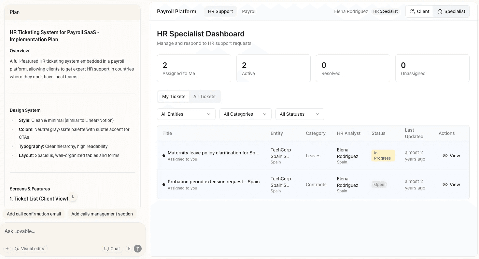Click eye icon for Maternity leave ticket
479x259 pixels.
tap(445, 156)
